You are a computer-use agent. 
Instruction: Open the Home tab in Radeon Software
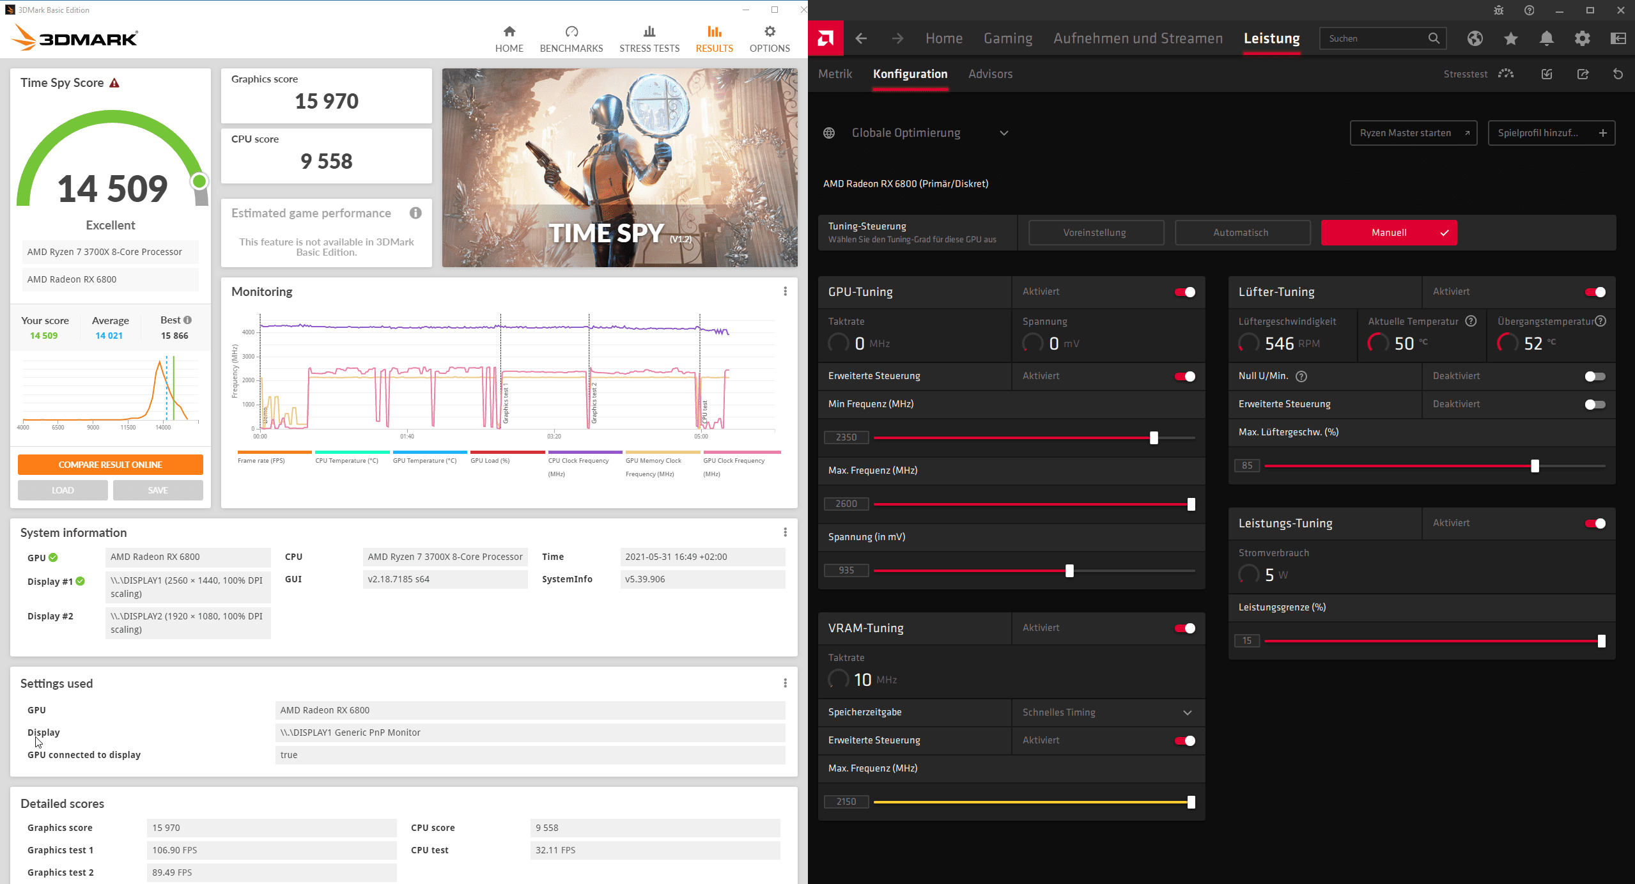pyautogui.click(x=943, y=38)
